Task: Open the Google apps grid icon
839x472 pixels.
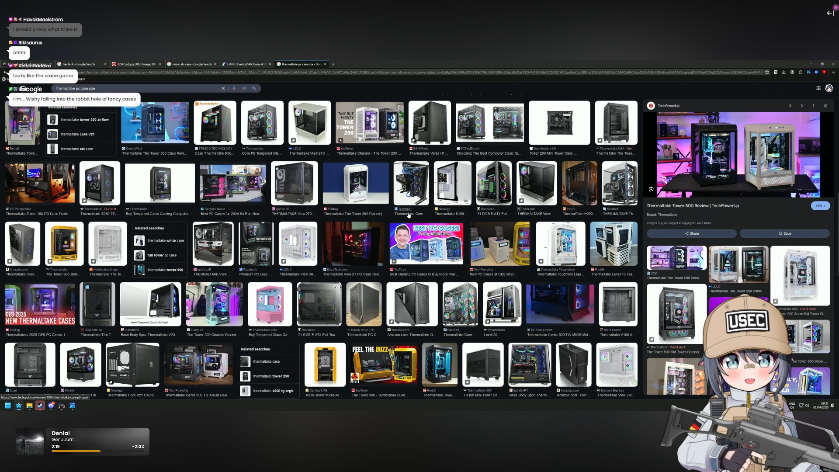Action: pos(818,88)
